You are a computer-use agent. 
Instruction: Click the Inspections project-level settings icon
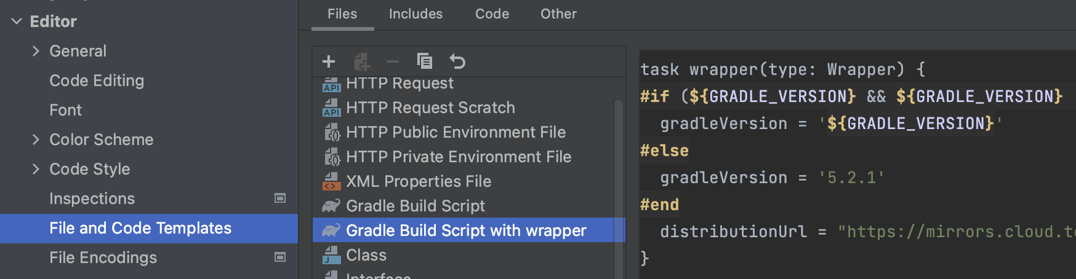pos(280,198)
